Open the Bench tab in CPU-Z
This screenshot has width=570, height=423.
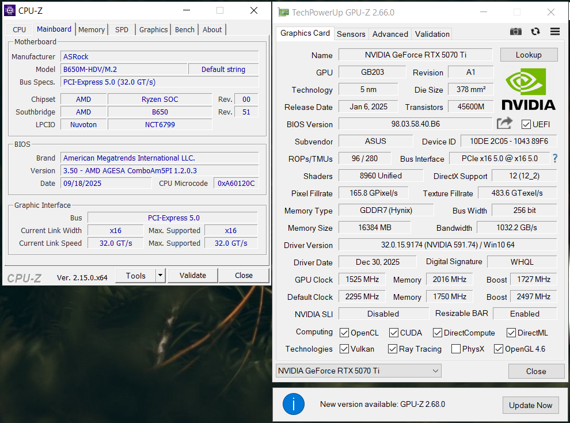point(185,29)
